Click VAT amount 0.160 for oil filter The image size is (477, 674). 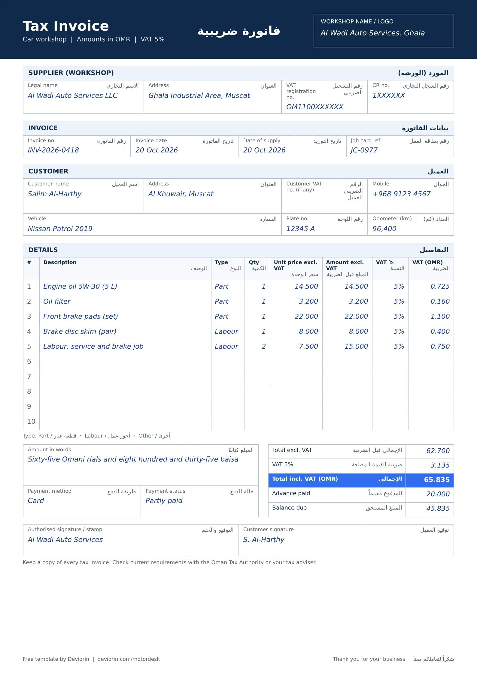(440, 301)
